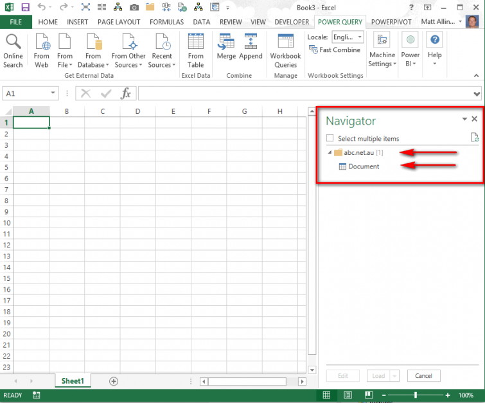485x403 pixels.
Task: Click the Append queries icon
Action: click(x=251, y=46)
